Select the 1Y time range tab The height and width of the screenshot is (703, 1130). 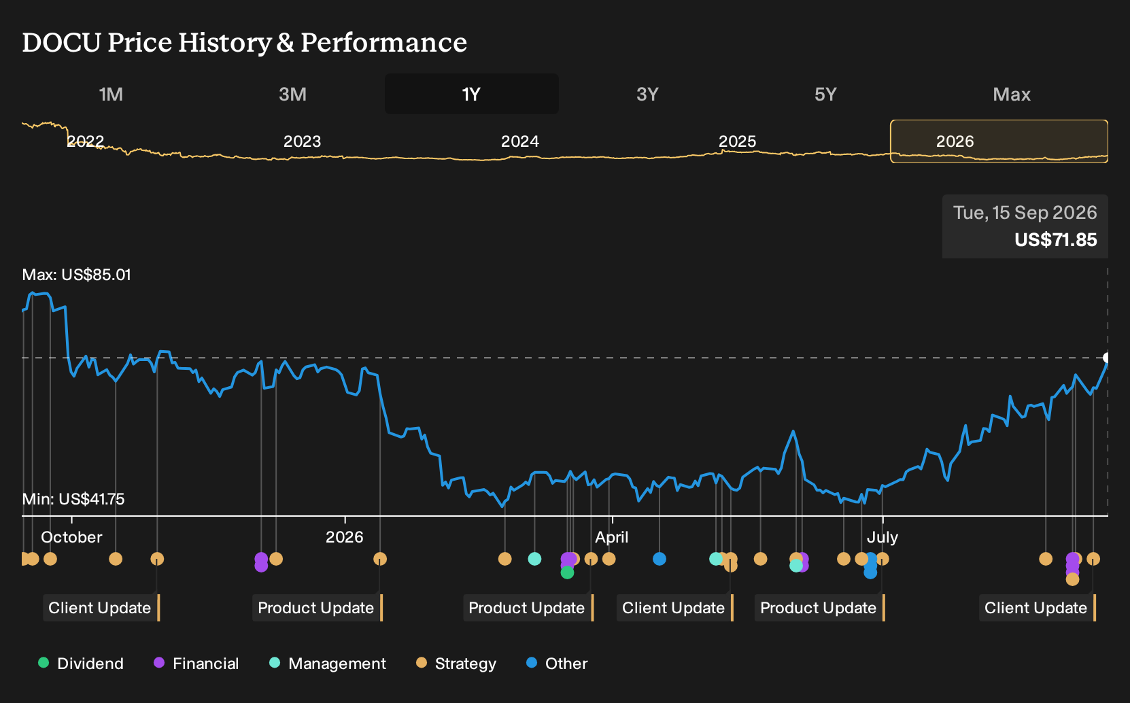pos(472,94)
